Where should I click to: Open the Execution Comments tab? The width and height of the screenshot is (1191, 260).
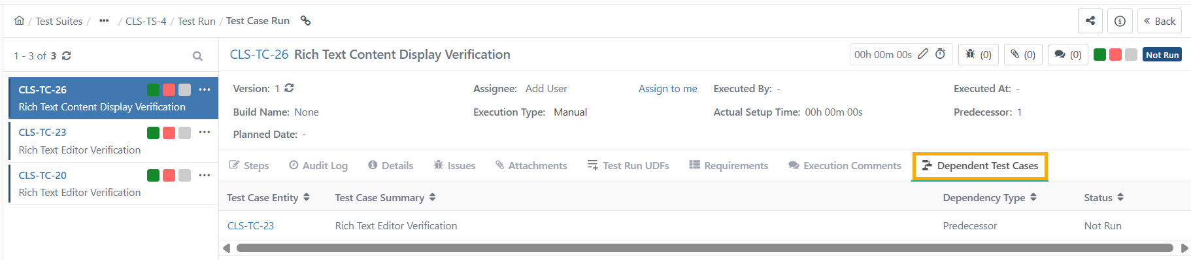tap(845, 166)
